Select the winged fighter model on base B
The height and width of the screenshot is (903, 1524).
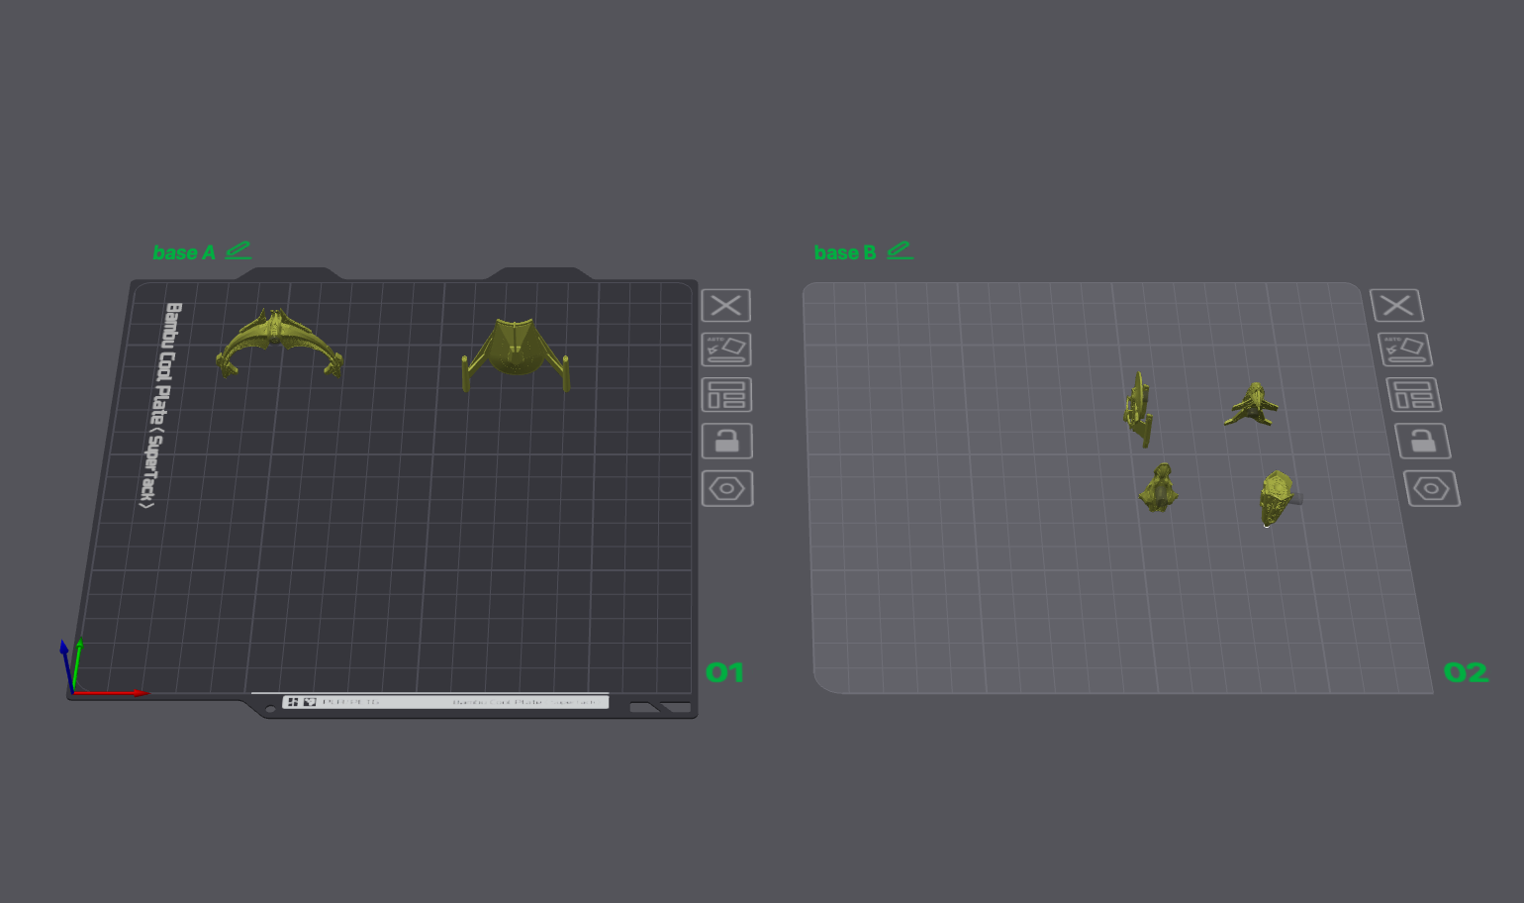pos(1252,405)
